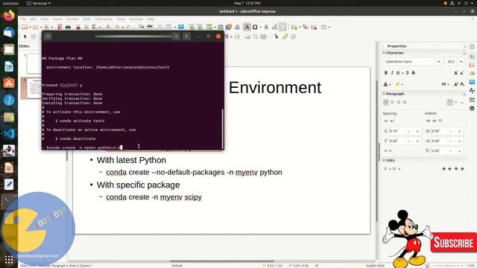Screen dimensions: 477x268
Task: Set paragraph alignment to right
Action: click(398, 103)
